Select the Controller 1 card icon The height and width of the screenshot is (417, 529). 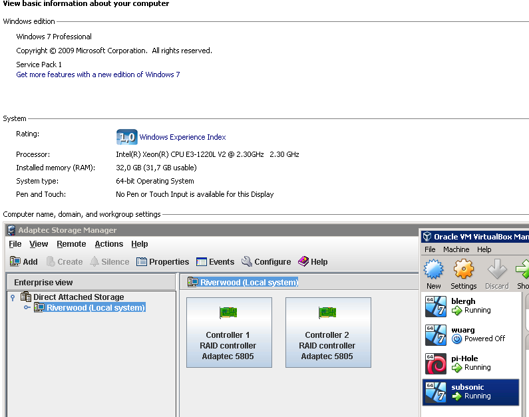(x=228, y=313)
